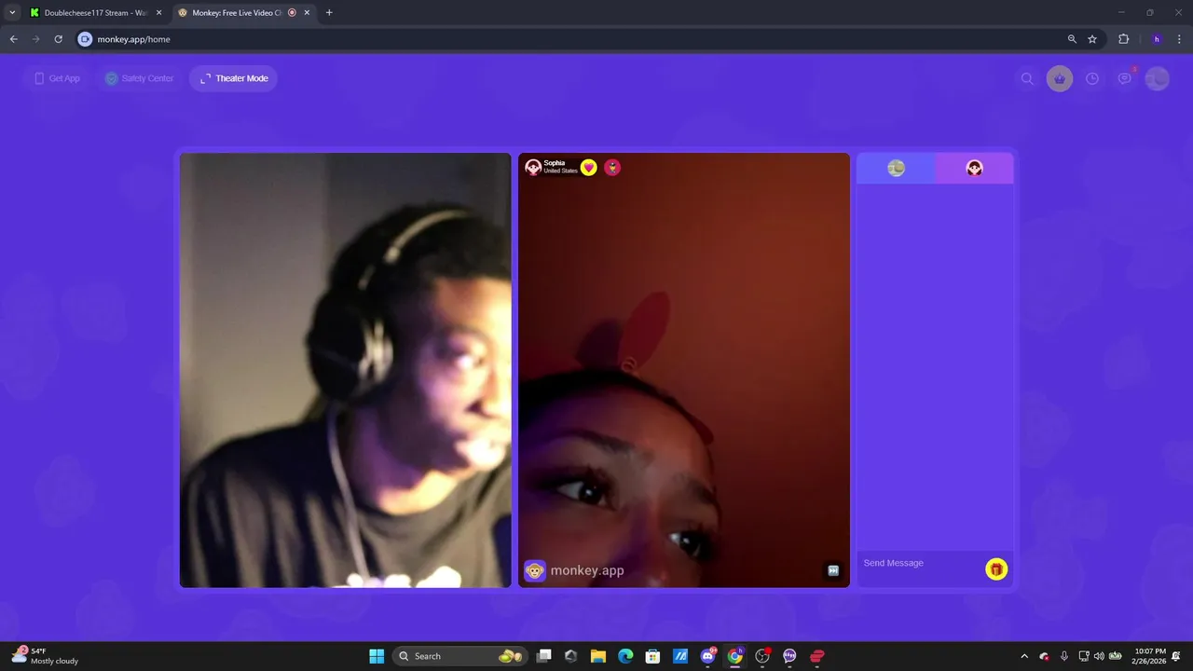Open the Get App link
This screenshot has height=671, width=1193.
[57, 78]
